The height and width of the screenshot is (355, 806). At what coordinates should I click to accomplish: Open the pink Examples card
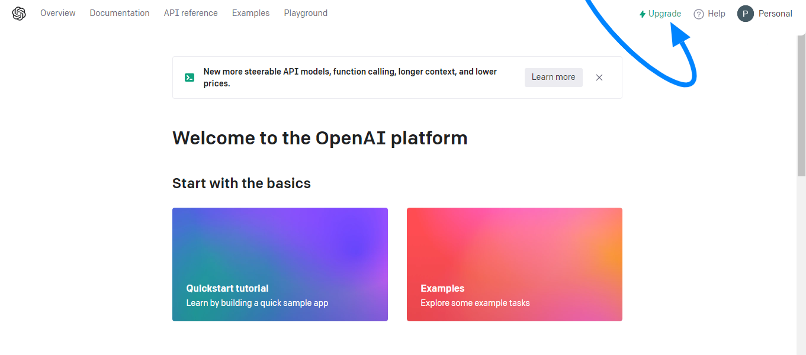point(515,264)
